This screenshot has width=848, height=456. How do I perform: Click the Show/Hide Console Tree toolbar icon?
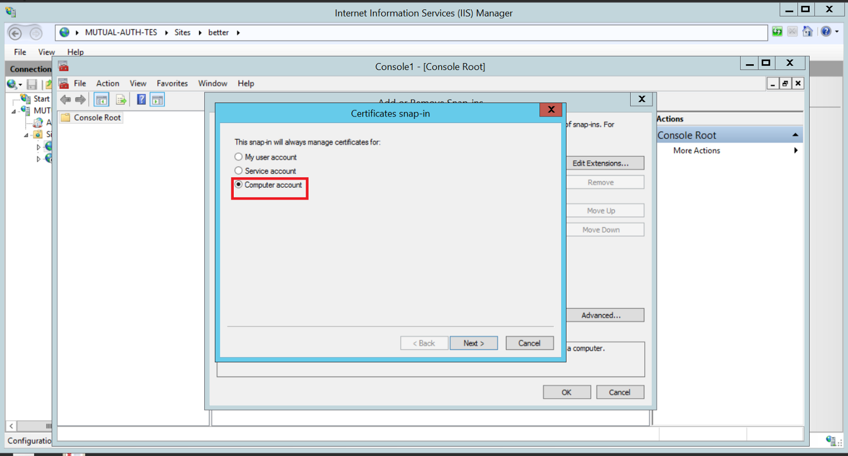(x=101, y=100)
